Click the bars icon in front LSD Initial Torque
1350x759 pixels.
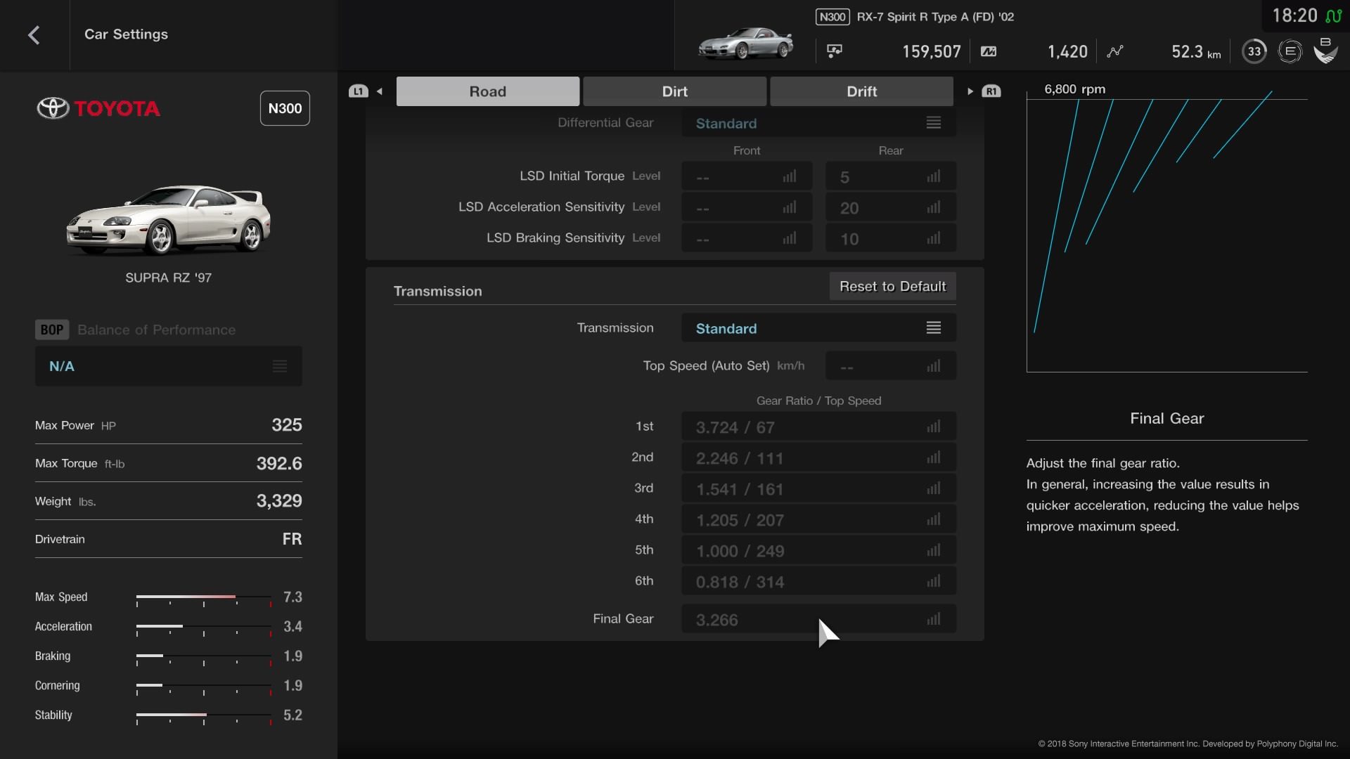coord(790,176)
